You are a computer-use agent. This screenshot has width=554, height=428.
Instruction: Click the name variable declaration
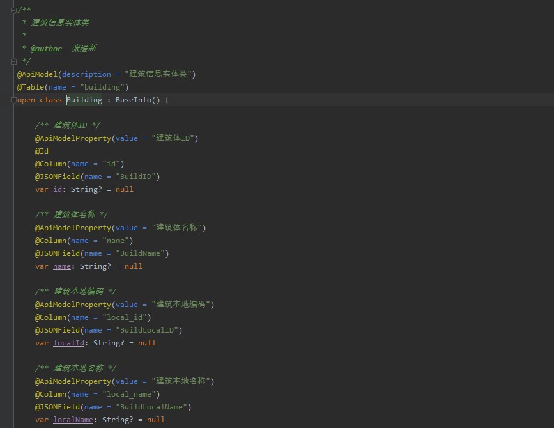pyautogui.click(x=61, y=266)
